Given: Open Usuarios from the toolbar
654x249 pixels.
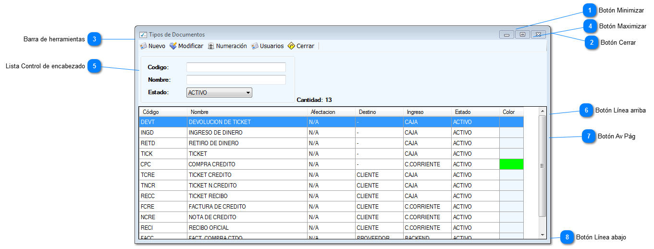Looking at the screenshot, I should [x=267, y=46].
